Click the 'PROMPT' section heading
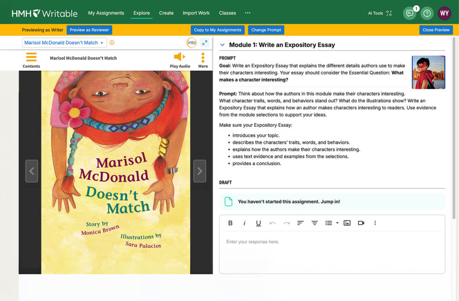The image size is (459, 301). coord(228,58)
